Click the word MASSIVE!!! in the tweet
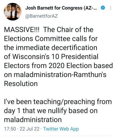The width and height of the screenshot is (117, 138). pos(22,30)
